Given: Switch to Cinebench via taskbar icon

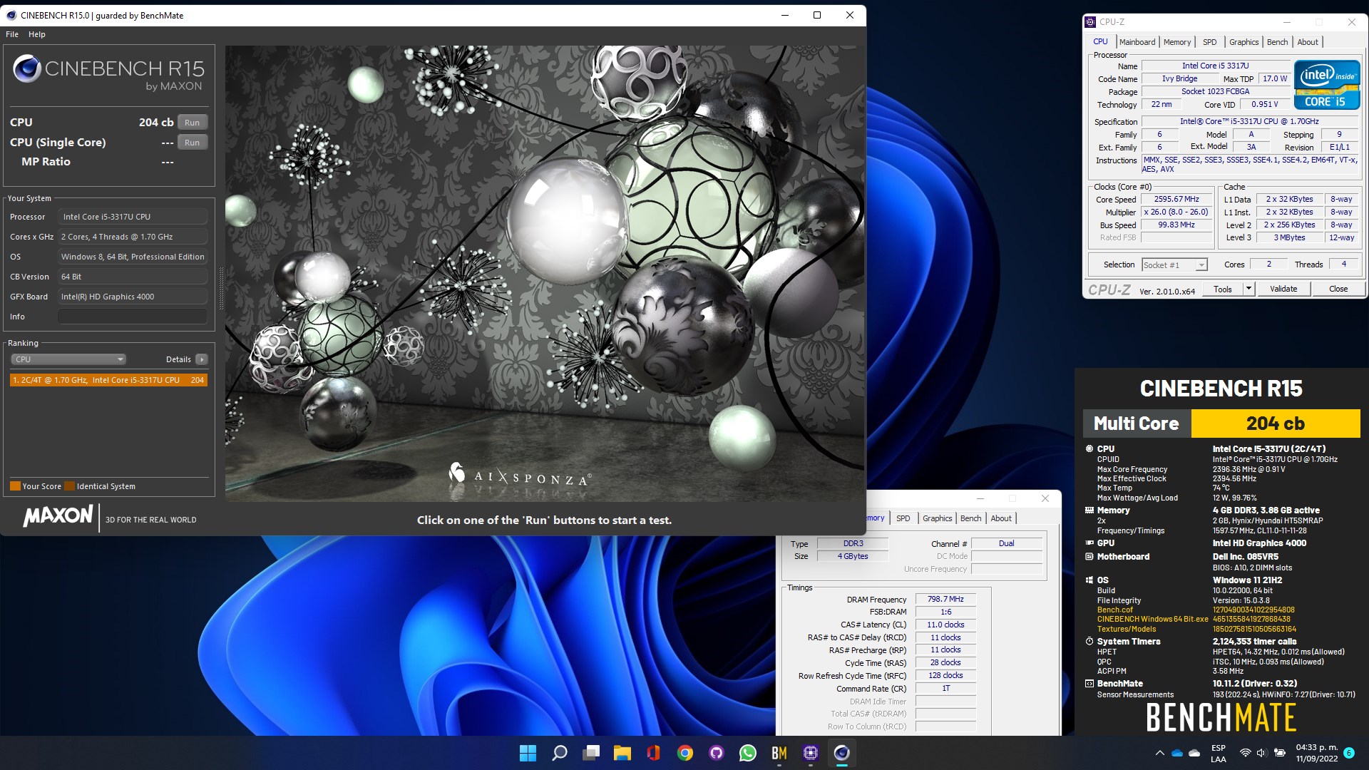Looking at the screenshot, I should (x=842, y=753).
